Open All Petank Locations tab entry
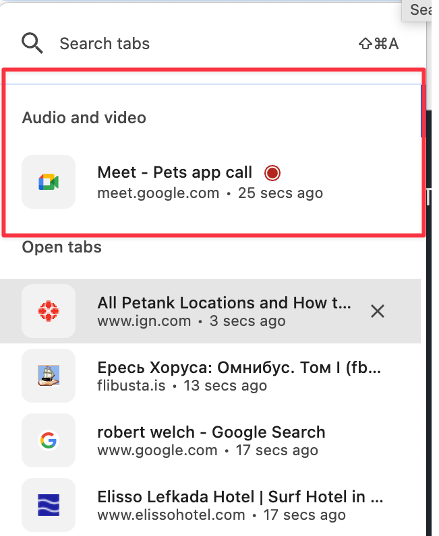Viewport: 439px width, 536px height. pyautogui.click(x=210, y=311)
